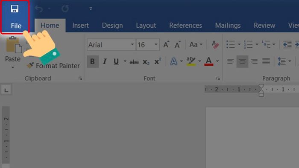Open the Numbering library dropdown arrow

[x=257, y=44]
